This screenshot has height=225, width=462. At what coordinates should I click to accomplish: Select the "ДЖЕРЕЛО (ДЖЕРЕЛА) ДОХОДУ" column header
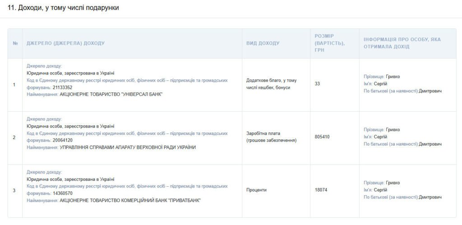[65, 43]
